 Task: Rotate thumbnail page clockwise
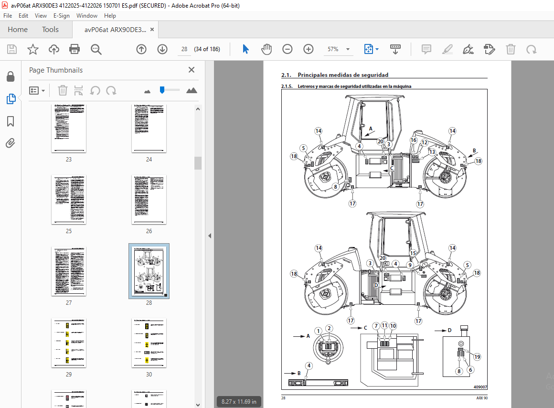(x=111, y=90)
